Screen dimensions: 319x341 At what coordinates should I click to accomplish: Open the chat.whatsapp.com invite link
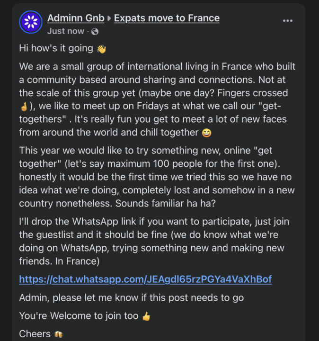145,279
